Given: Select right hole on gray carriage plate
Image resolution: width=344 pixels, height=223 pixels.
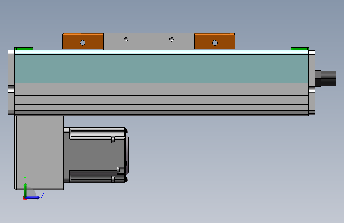Looking at the screenshot, I should pos(171,39).
